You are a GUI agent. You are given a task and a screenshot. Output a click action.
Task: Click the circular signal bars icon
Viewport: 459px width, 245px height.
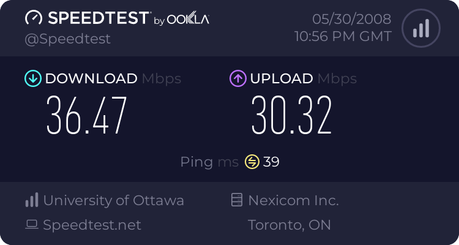click(420, 28)
